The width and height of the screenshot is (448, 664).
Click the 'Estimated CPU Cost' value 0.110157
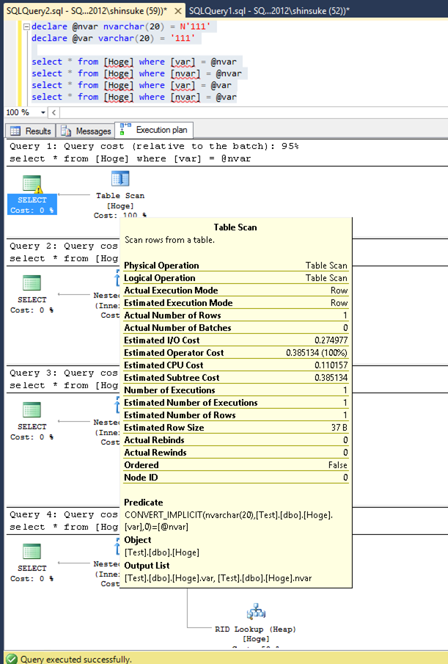click(x=331, y=365)
